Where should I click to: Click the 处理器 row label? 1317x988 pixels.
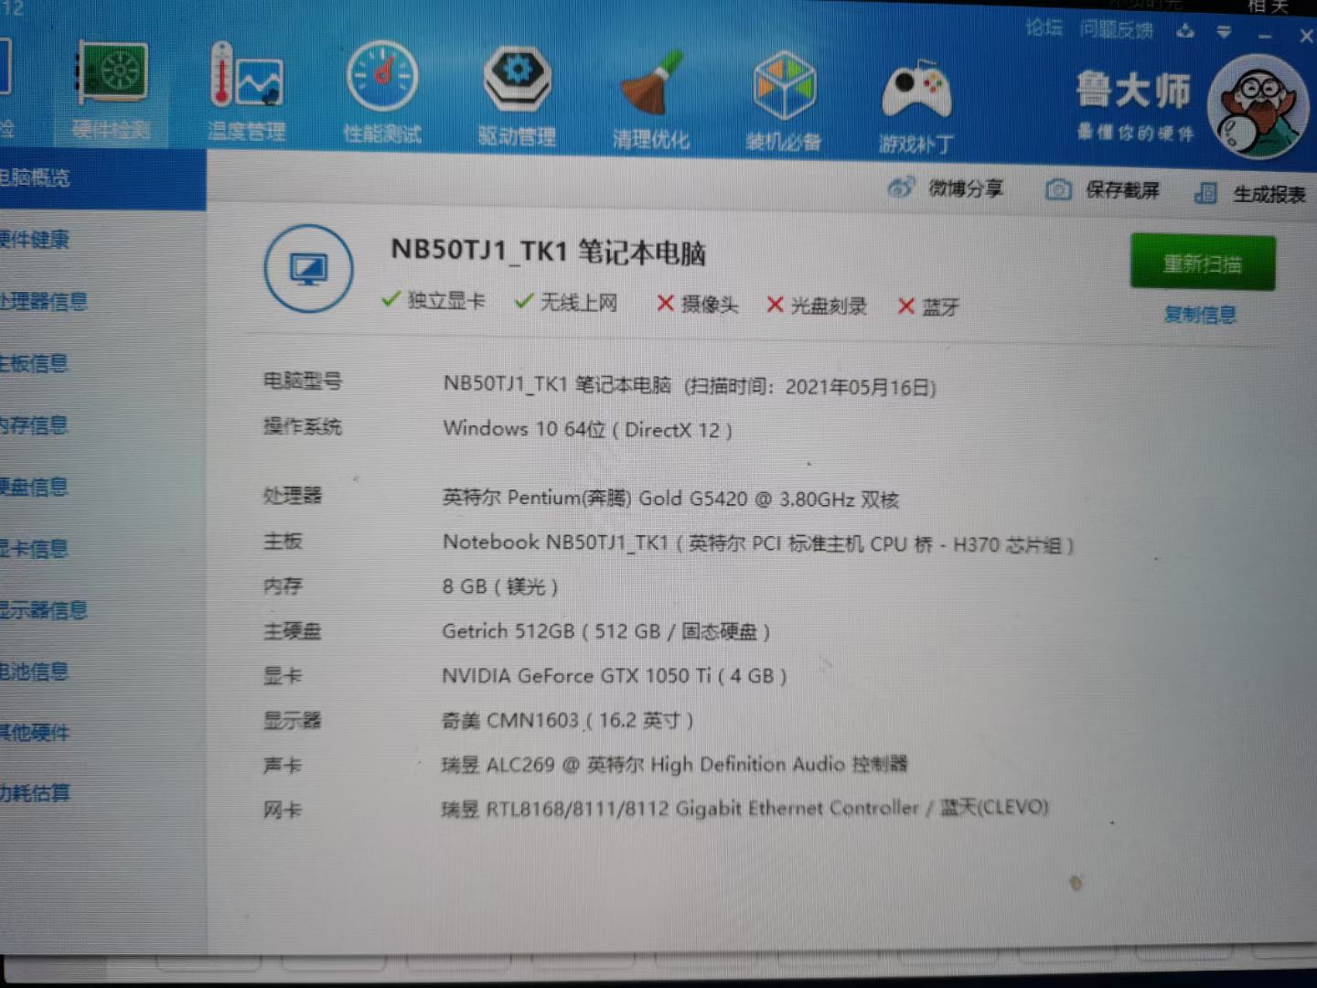point(293,496)
